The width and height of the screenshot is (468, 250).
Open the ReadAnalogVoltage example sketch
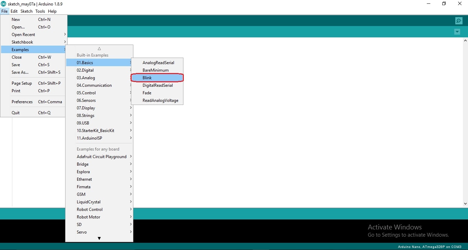tap(157, 100)
